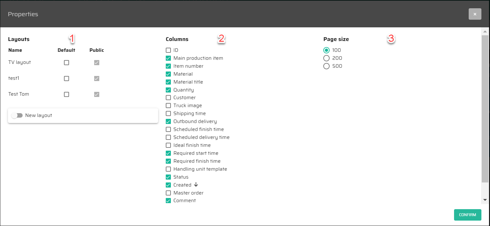Enable the Truck image column
Image resolution: width=490 pixels, height=226 pixels.
click(168, 106)
